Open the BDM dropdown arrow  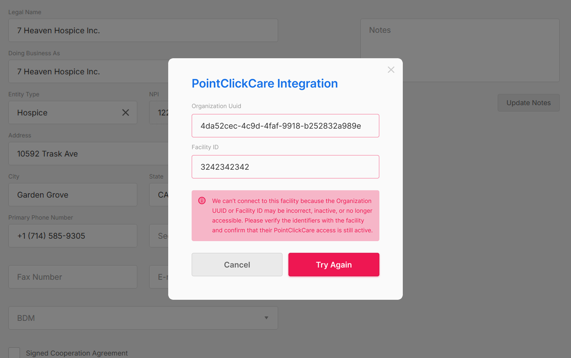coord(266,318)
